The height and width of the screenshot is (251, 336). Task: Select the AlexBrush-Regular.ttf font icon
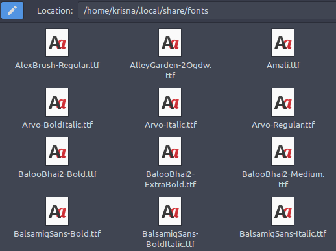[x=57, y=43]
